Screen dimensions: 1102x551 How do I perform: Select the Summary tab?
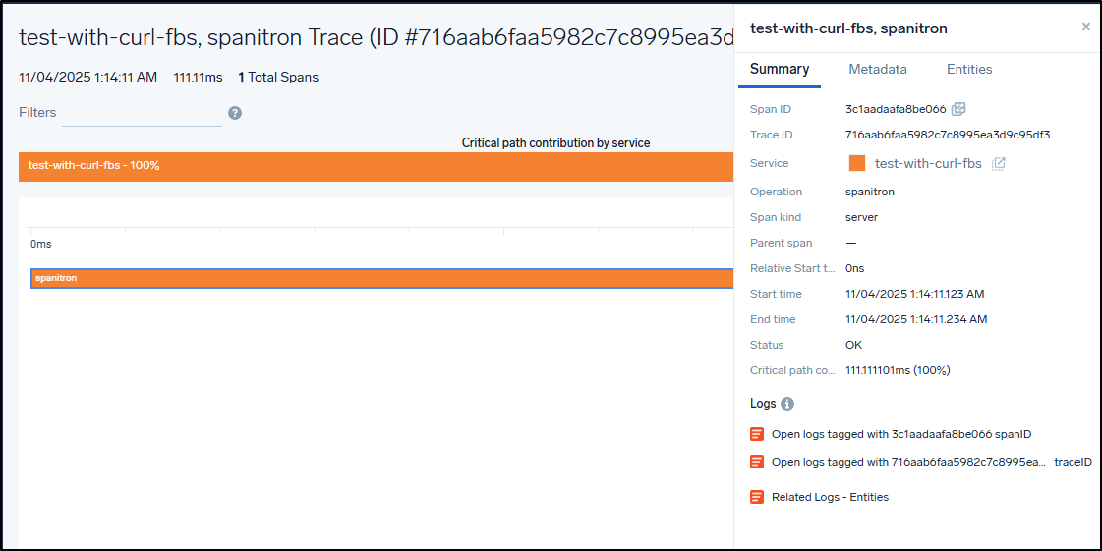(x=780, y=70)
